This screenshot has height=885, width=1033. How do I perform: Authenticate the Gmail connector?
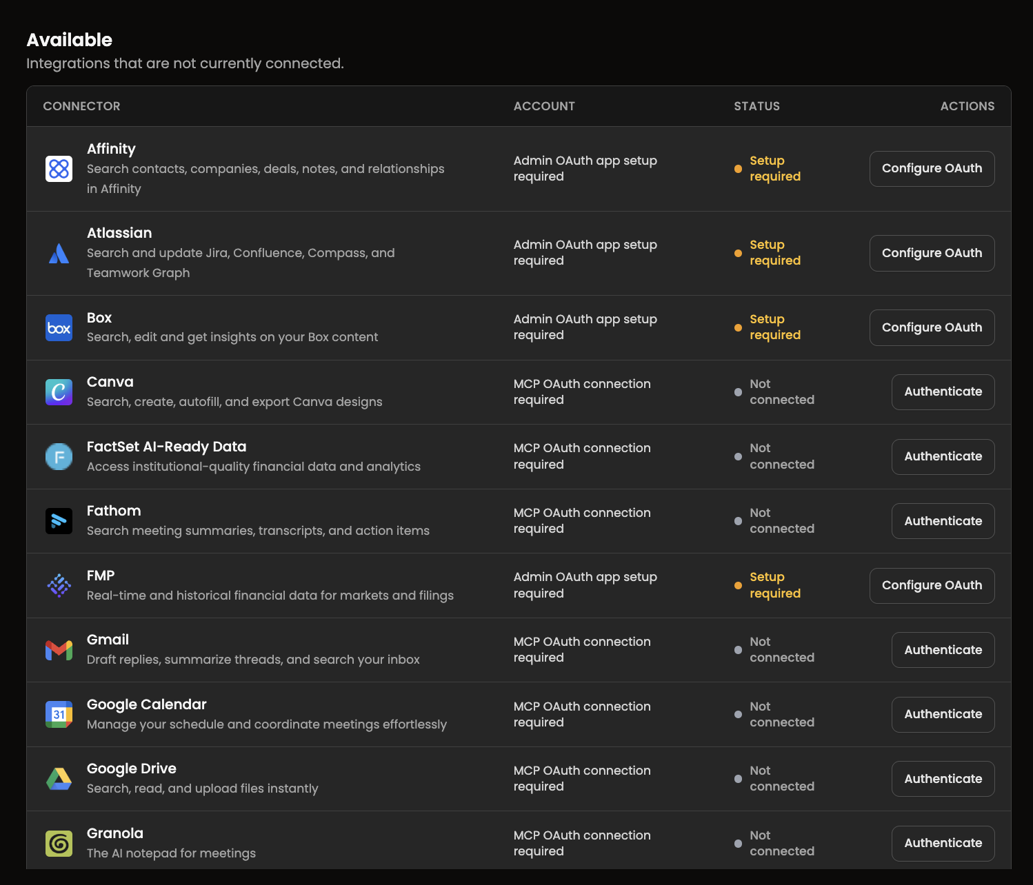coord(943,650)
